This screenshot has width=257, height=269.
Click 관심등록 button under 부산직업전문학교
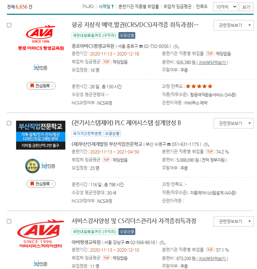pyautogui.click(x=41, y=184)
